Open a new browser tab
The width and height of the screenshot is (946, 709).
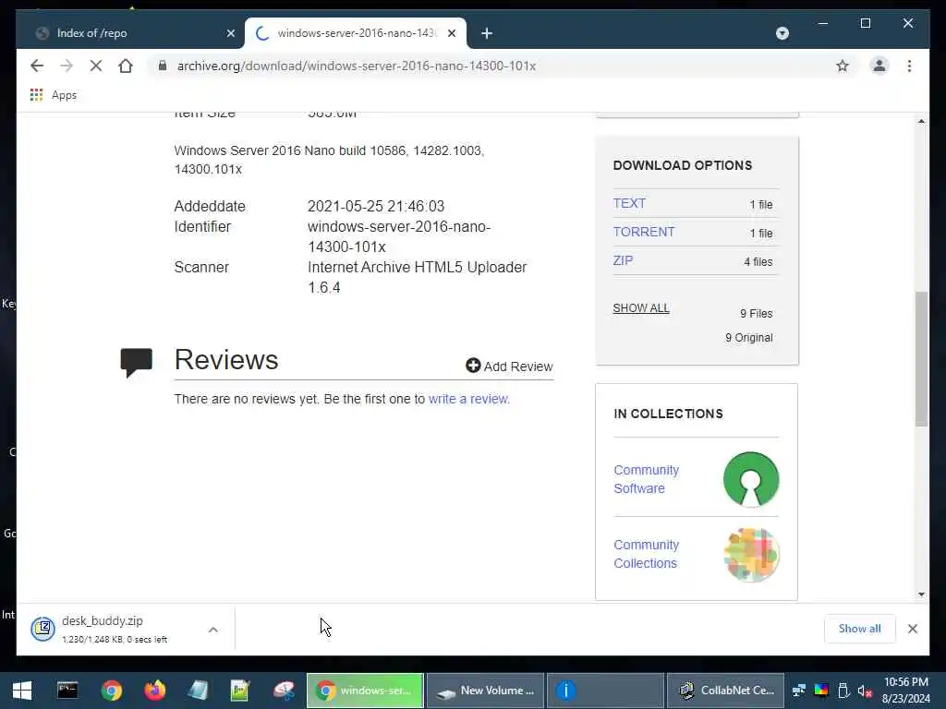pyautogui.click(x=487, y=33)
